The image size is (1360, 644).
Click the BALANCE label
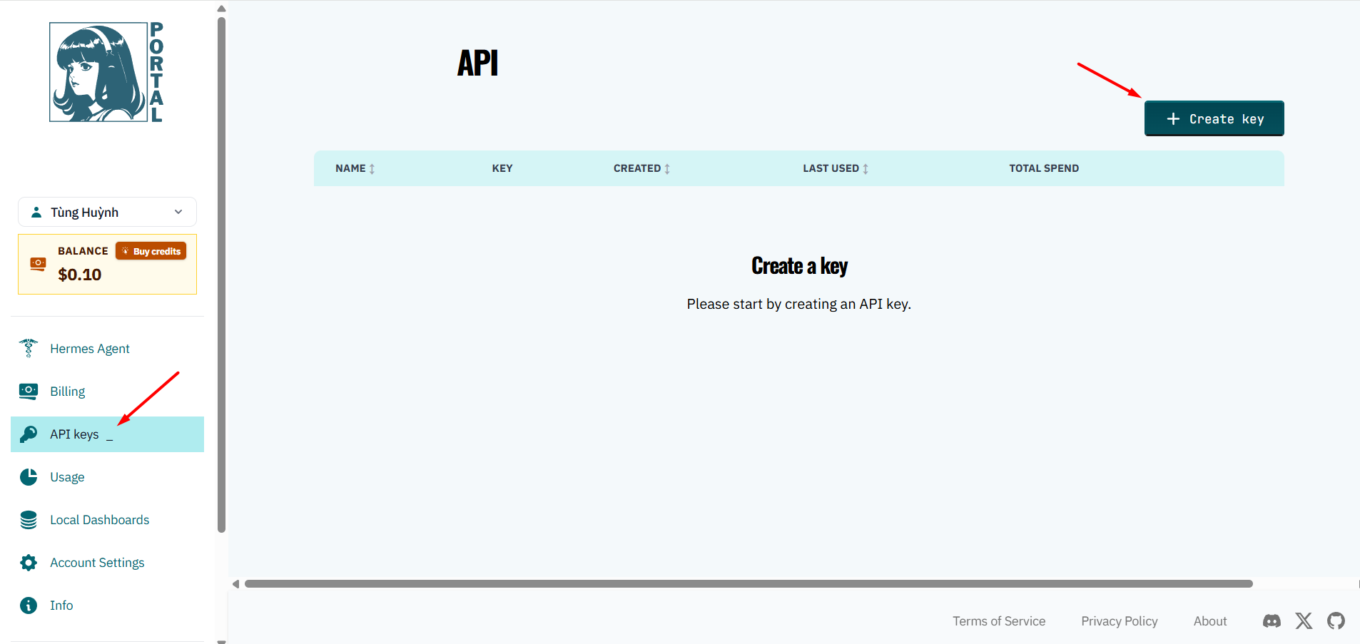[83, 251]
